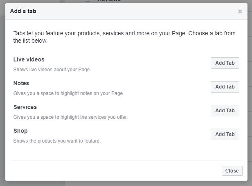Add the Notes tab

225,87
